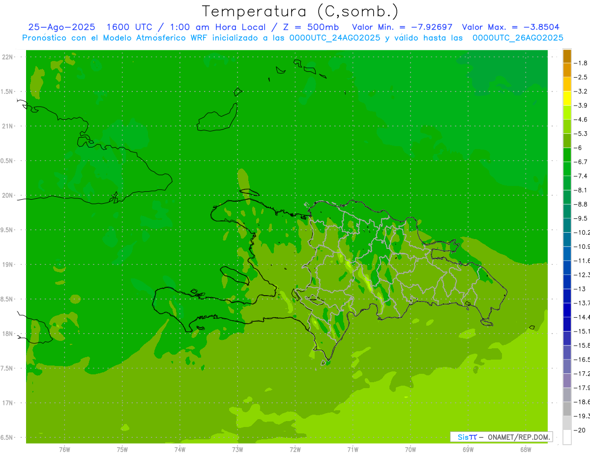Click the '72W' longitude axis label

click(295, 449)
